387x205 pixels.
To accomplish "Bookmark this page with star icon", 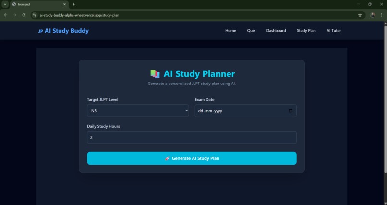I will 360,15.
